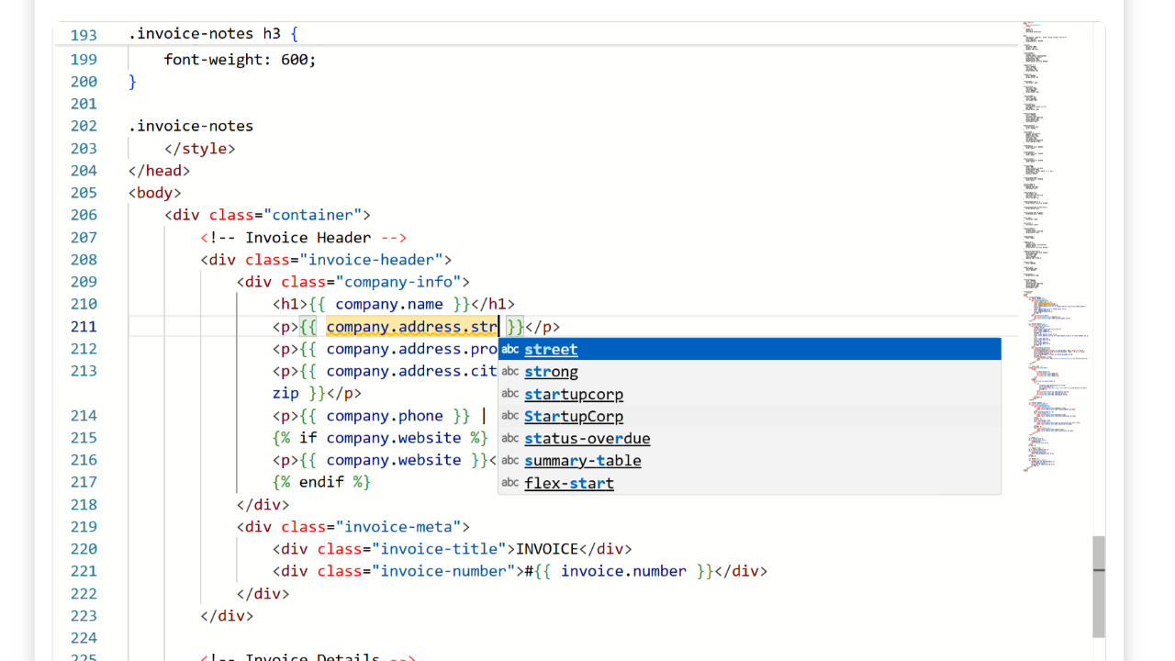
Task: Click line number 193
Action: point(84,34)
